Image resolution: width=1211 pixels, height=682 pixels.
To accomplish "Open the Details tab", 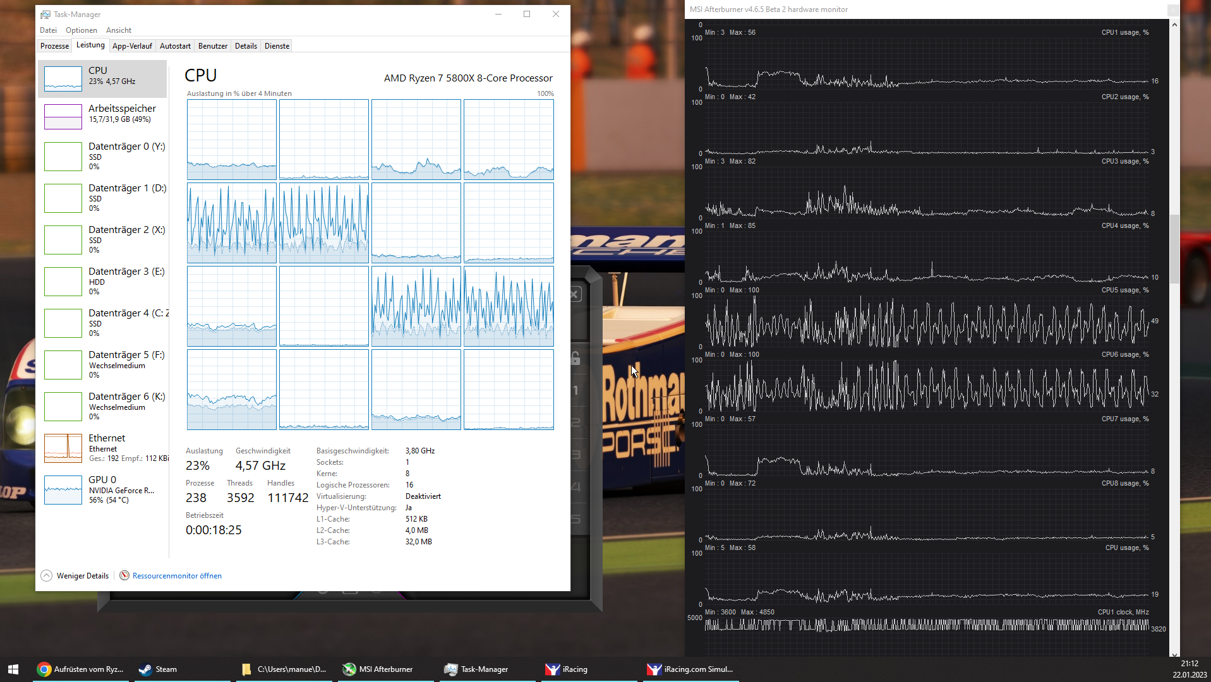I will (246, 46).
